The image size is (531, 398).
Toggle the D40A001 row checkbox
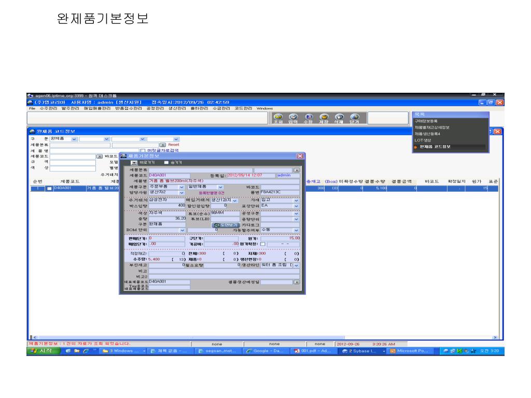pyautogui.click(x=49, y=189)
